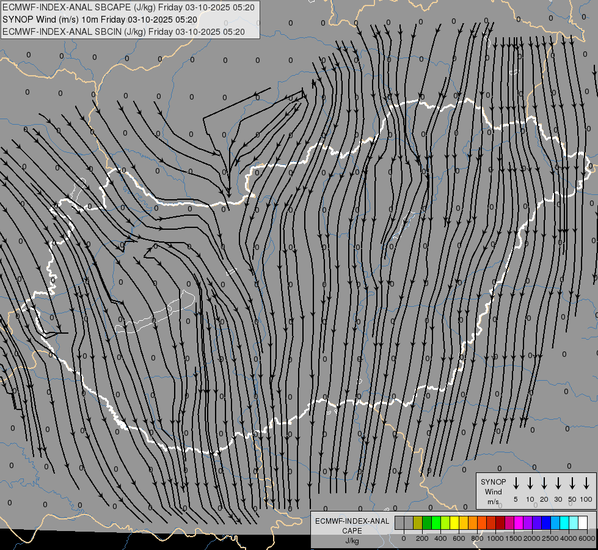Click the 6000 value on CAPE scale
Viewport: 598px width, 550px height.
point(586,538)
